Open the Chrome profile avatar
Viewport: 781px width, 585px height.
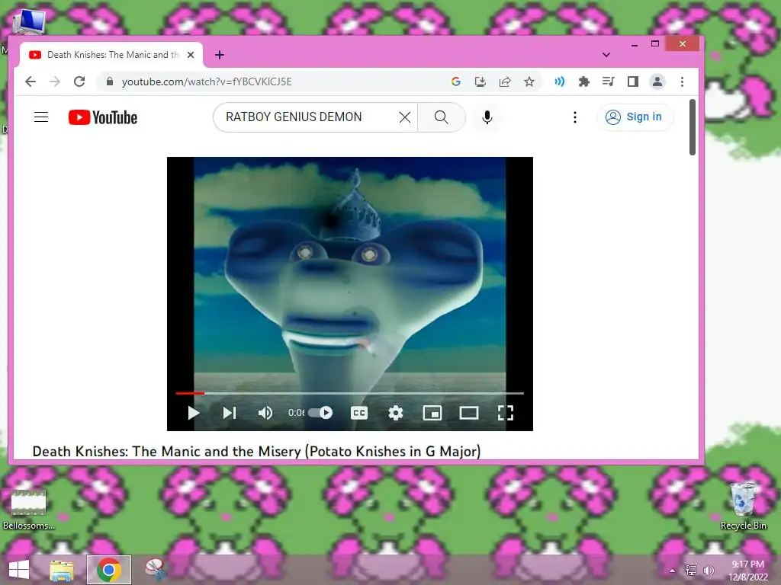pyautogui.click(x=657, y=82)
